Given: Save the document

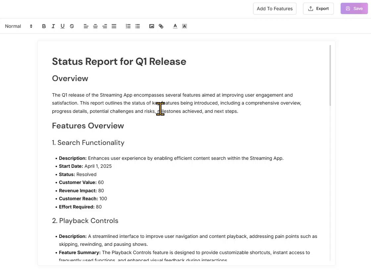Looking at the screenshot, I should coord(354,9).
